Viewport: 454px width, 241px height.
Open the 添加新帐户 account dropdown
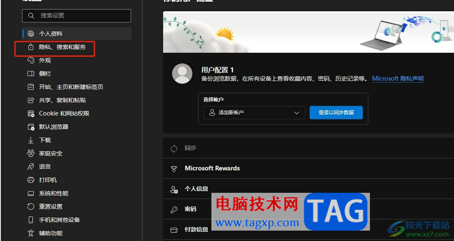tap(254, 113)
